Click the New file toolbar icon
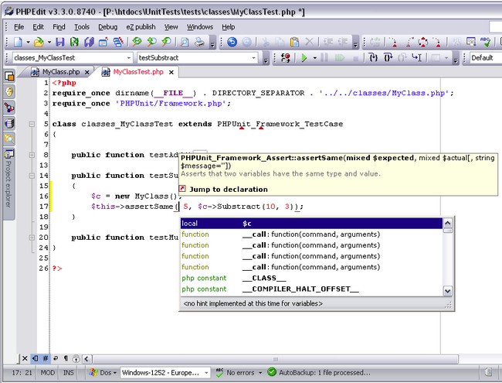 [17, 42]
